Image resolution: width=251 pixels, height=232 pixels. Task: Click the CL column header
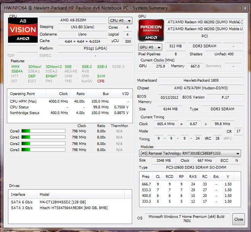[x=158, y=177]
